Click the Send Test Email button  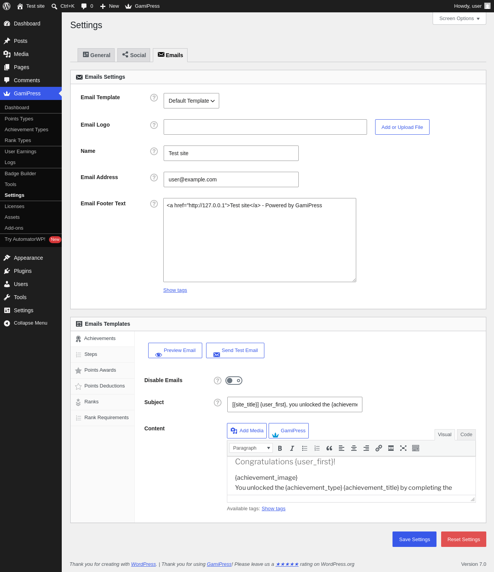(x=235, y=350)
